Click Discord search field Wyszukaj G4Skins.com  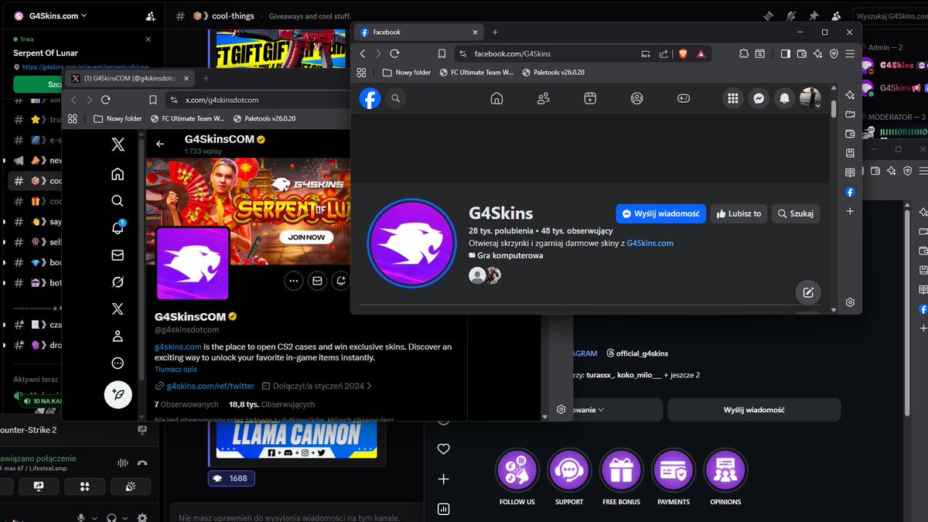click(889, 15)
